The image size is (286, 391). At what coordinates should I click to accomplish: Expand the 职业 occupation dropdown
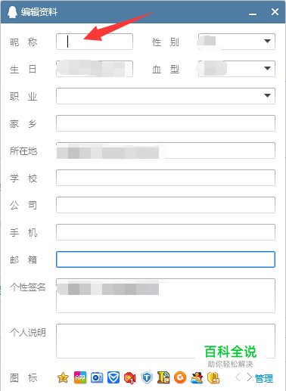click(166, 96)
